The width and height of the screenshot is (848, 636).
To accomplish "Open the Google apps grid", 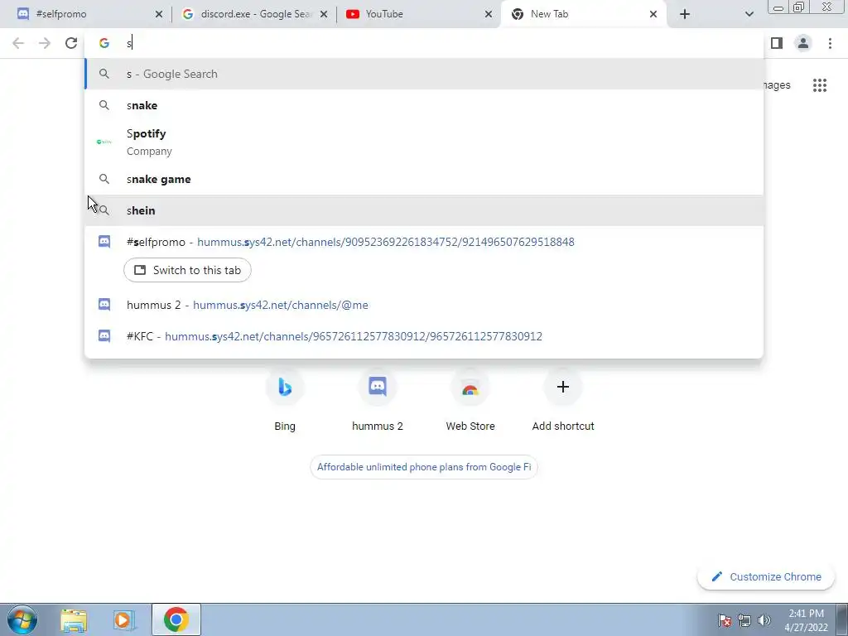I will click(x=820, y=85).
